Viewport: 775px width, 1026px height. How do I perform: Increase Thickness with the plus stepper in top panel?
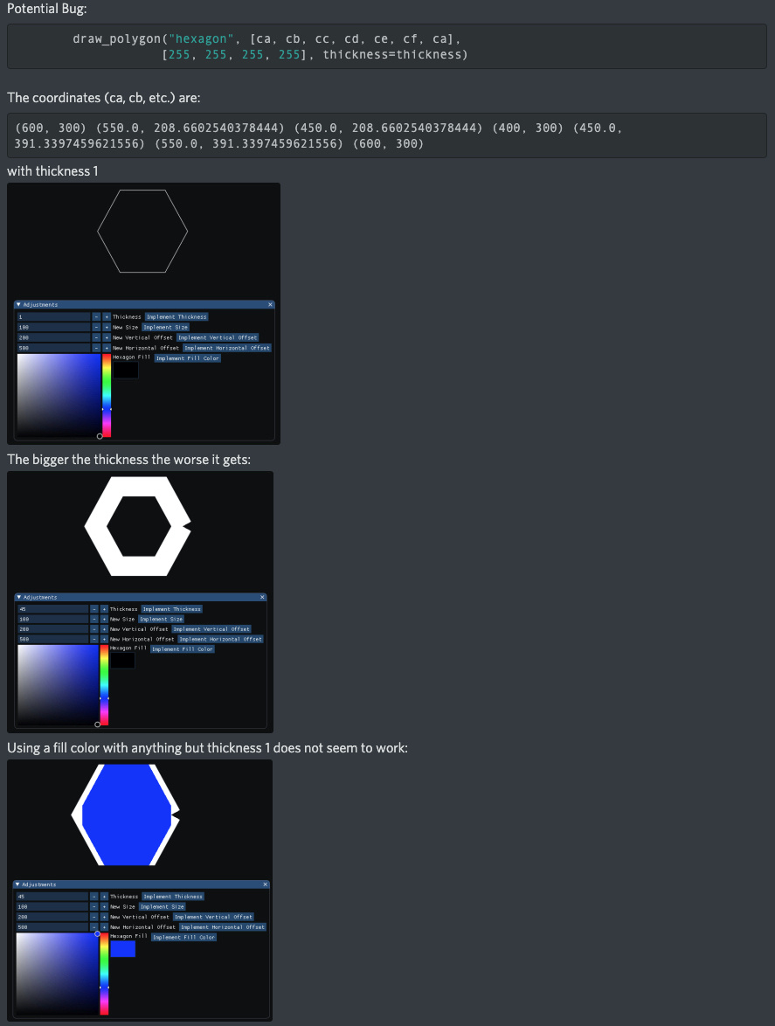[106, 316]
